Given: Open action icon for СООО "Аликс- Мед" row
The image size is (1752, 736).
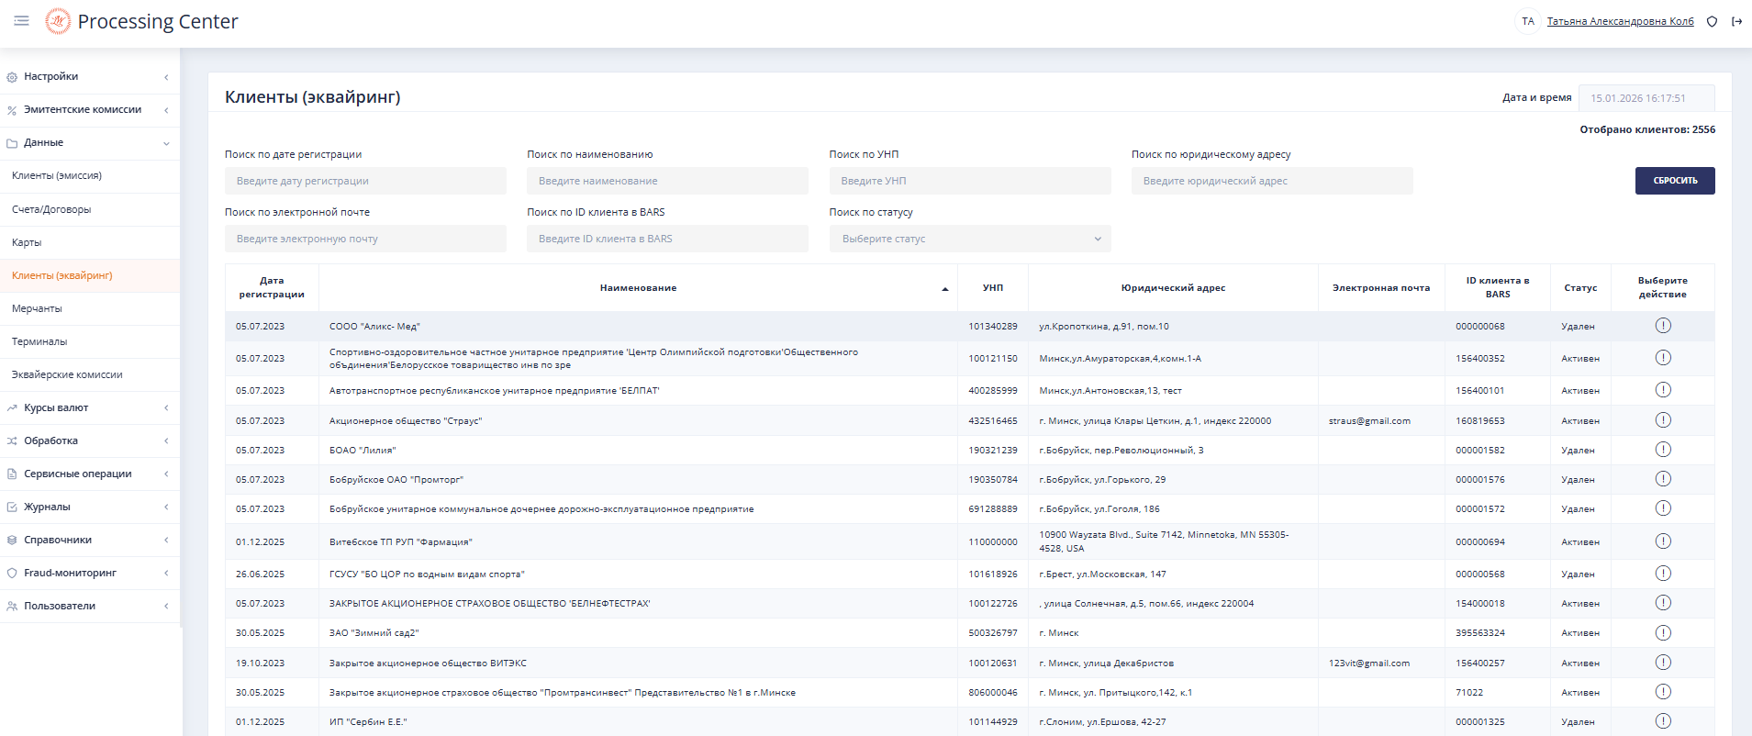Looking at the screenshot, I should pos(1662,326).
